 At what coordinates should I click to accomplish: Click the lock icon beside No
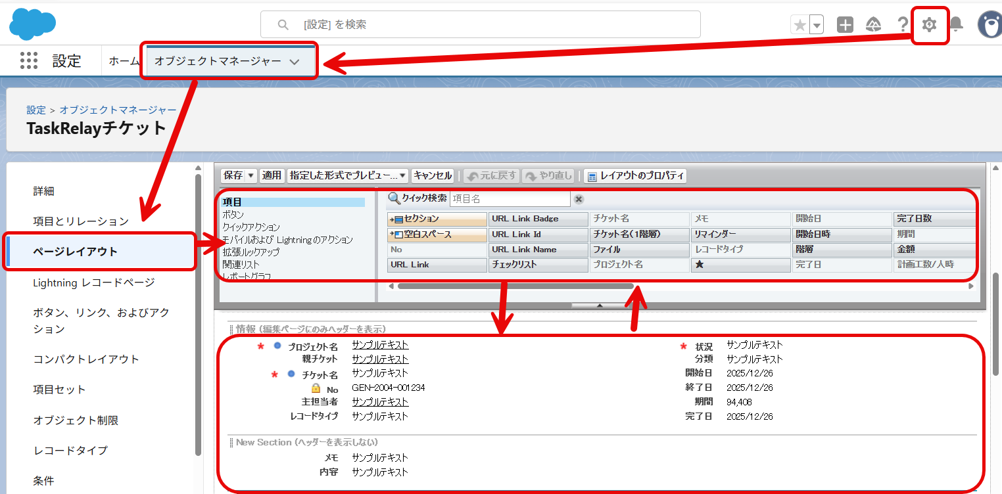point(316,388)
